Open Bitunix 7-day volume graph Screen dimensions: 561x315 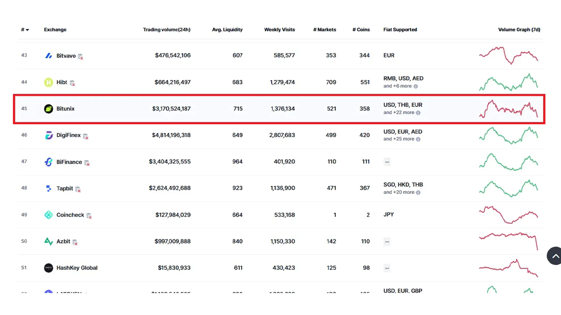pyautogui.click(x=509, y=109)
